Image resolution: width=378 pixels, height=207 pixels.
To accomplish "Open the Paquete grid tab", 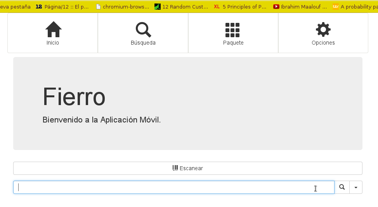I will [x=233, y=33].
